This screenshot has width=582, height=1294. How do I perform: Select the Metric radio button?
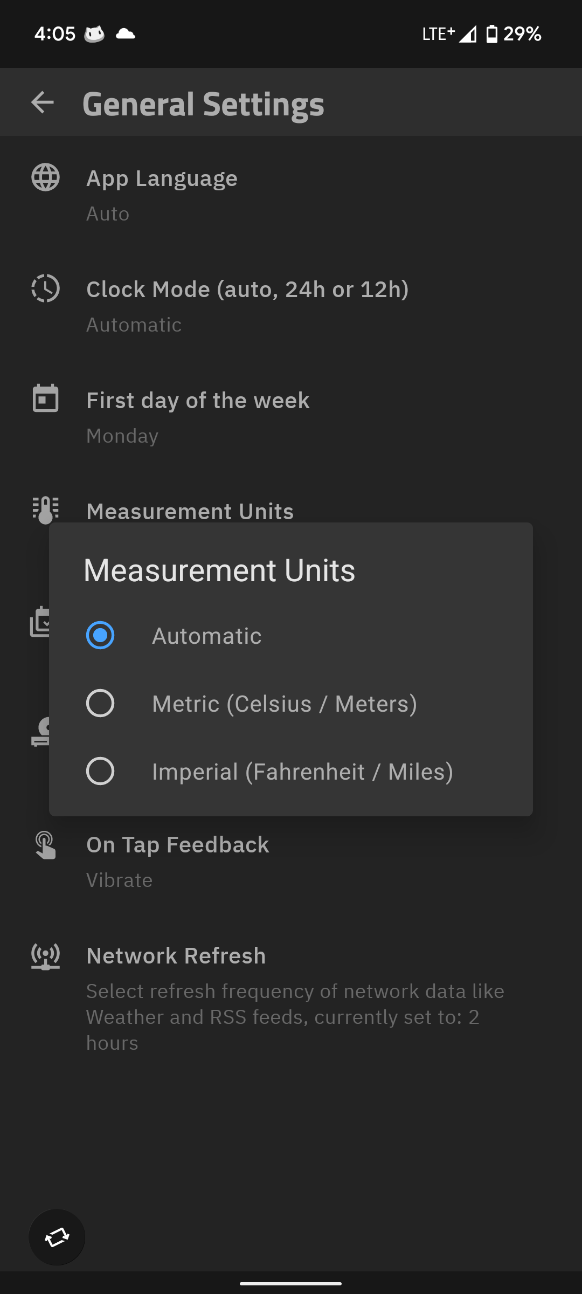pos(100,703)
